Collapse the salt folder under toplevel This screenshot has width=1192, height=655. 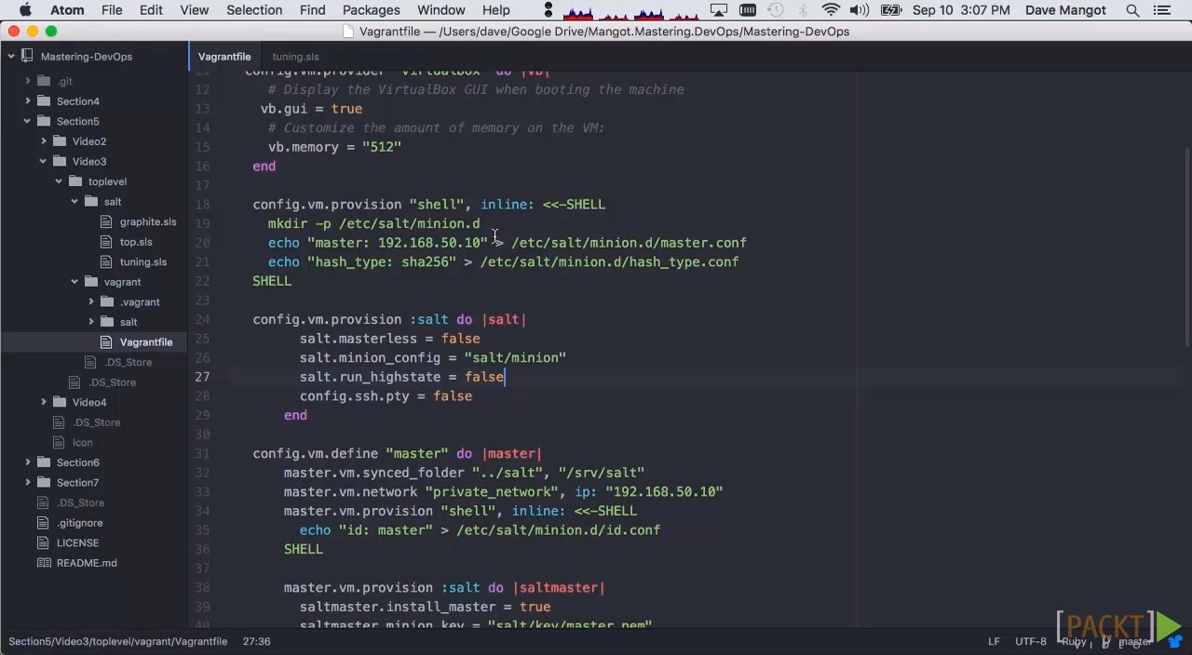pyautogui.click(x=75, y=202)
